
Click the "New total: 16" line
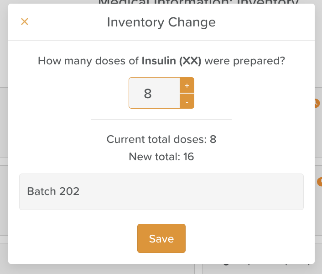click(161, 157)
